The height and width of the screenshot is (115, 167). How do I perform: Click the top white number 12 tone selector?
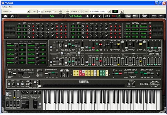tap(107, 72)
